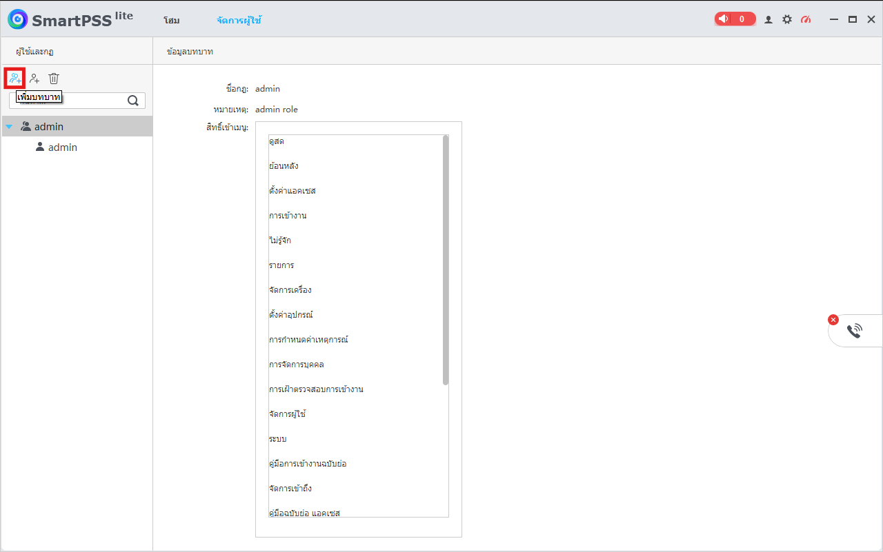Switch to the จัดการผู้ใช้ tab
This screenshot has width=883, height=552.
coord(239,21)
